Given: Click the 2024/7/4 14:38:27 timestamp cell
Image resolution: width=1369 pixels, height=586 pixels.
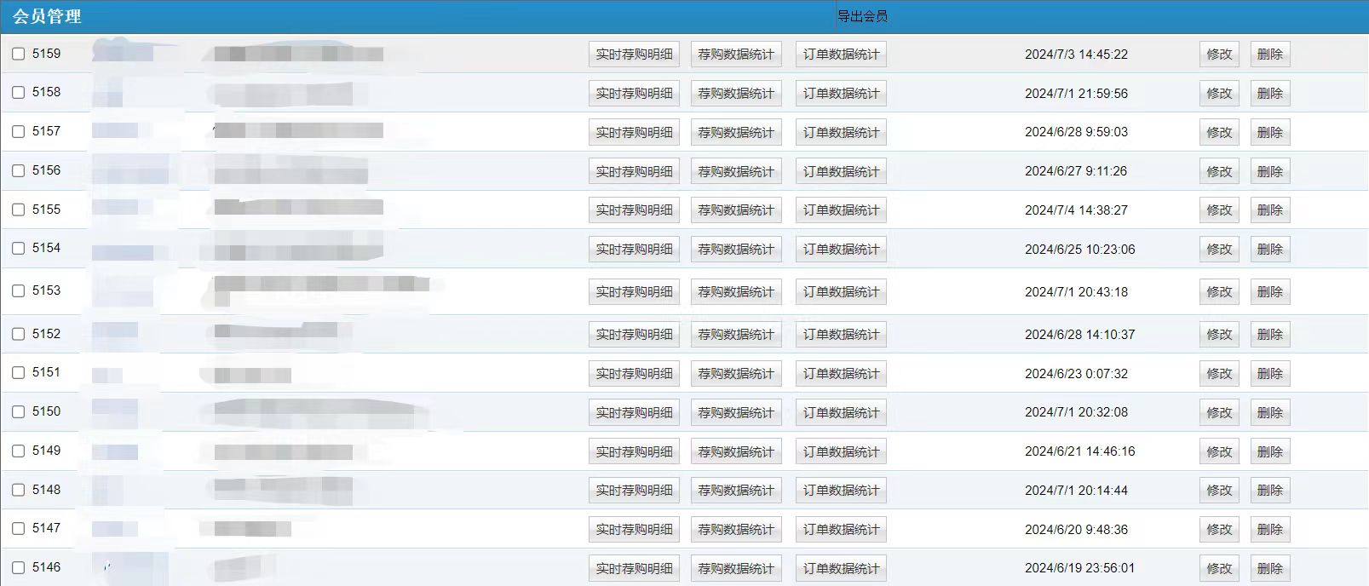Looking at the screenshot, I should tap(1076, 210).
